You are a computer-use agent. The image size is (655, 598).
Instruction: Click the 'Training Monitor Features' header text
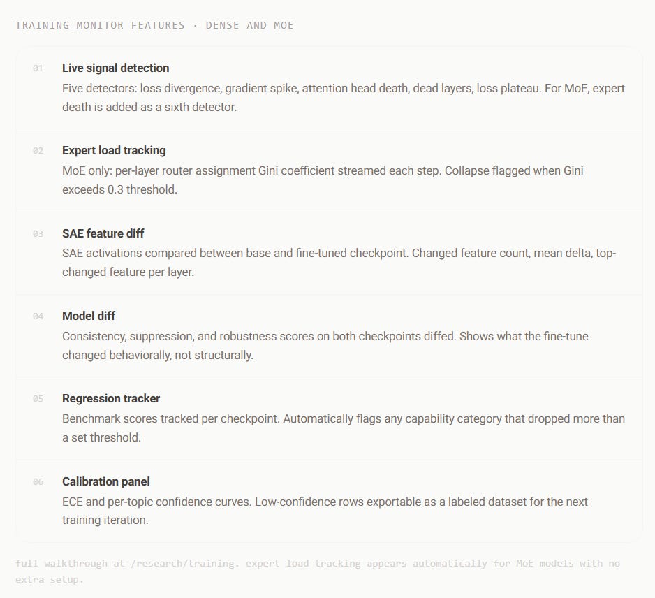(x=101, y=25)
